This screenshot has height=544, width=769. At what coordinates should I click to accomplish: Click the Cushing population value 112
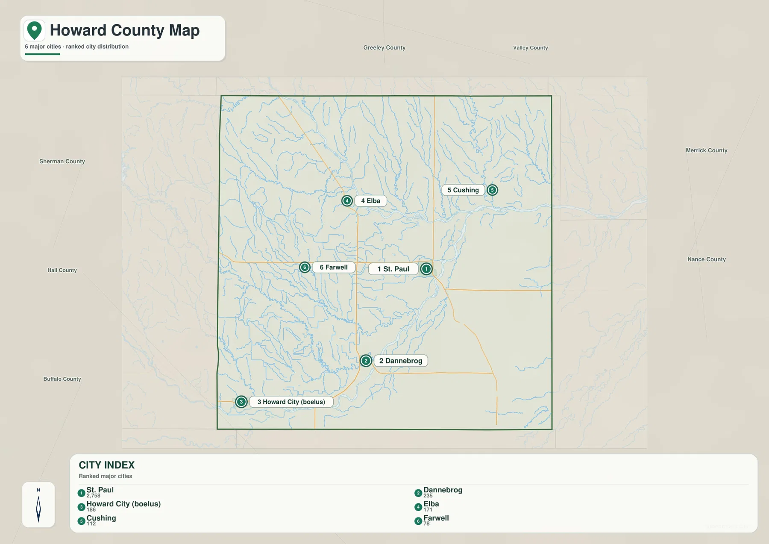[91, 523]
